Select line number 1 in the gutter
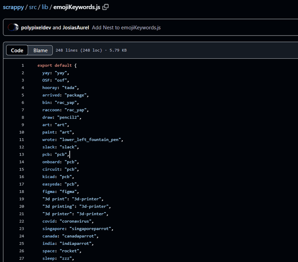The image size is (298, 262). 23,65
